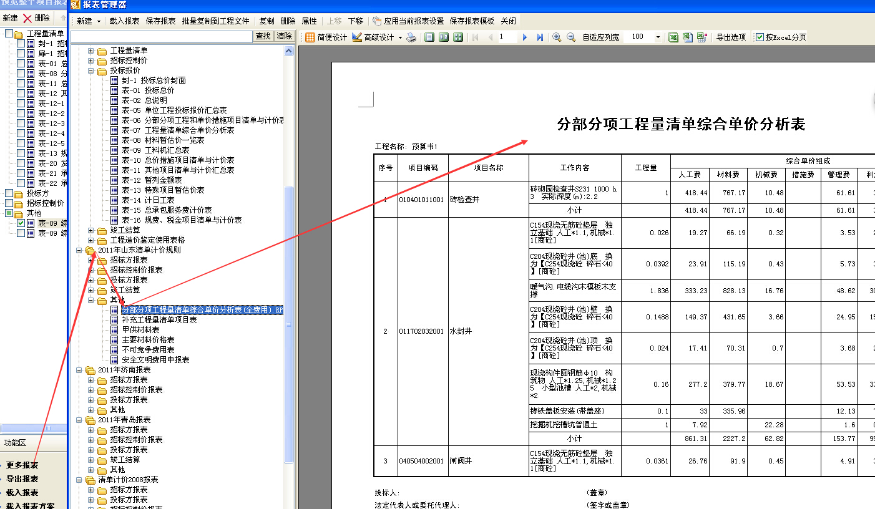
Task: Switch to two-page view icon
Action: pyautogui.click(x=444, y=37)
